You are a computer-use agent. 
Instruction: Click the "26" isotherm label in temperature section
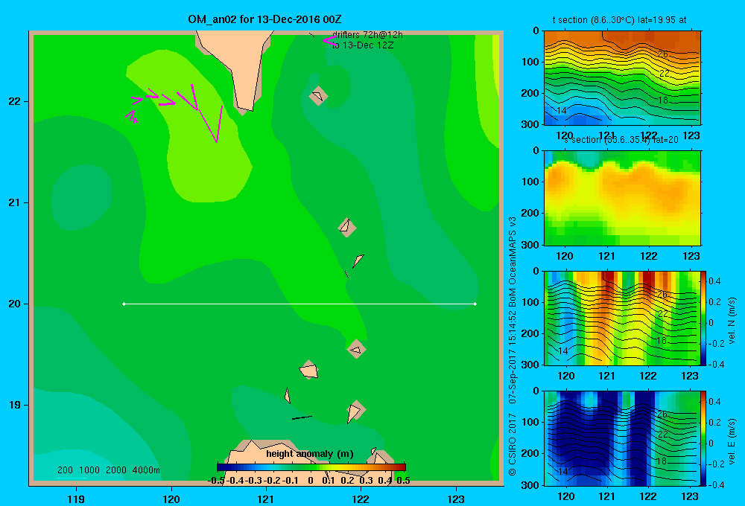coord(663,54)
